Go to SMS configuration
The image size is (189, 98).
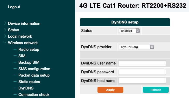click(x=34, y=69)
